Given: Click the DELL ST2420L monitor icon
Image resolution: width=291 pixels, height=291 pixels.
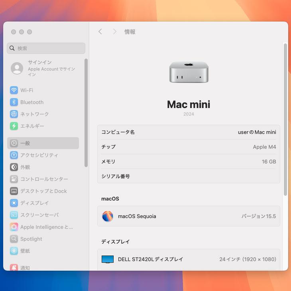Looking at the screenshot, I should 108,259.
